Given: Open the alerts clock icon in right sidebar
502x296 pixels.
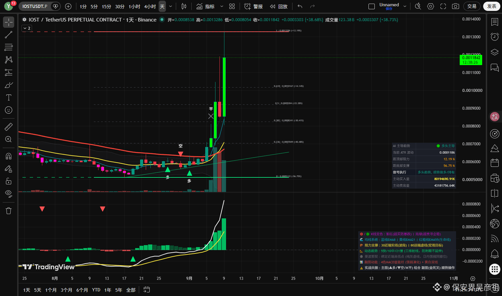Looking at the screenshot, I should 494,37.
